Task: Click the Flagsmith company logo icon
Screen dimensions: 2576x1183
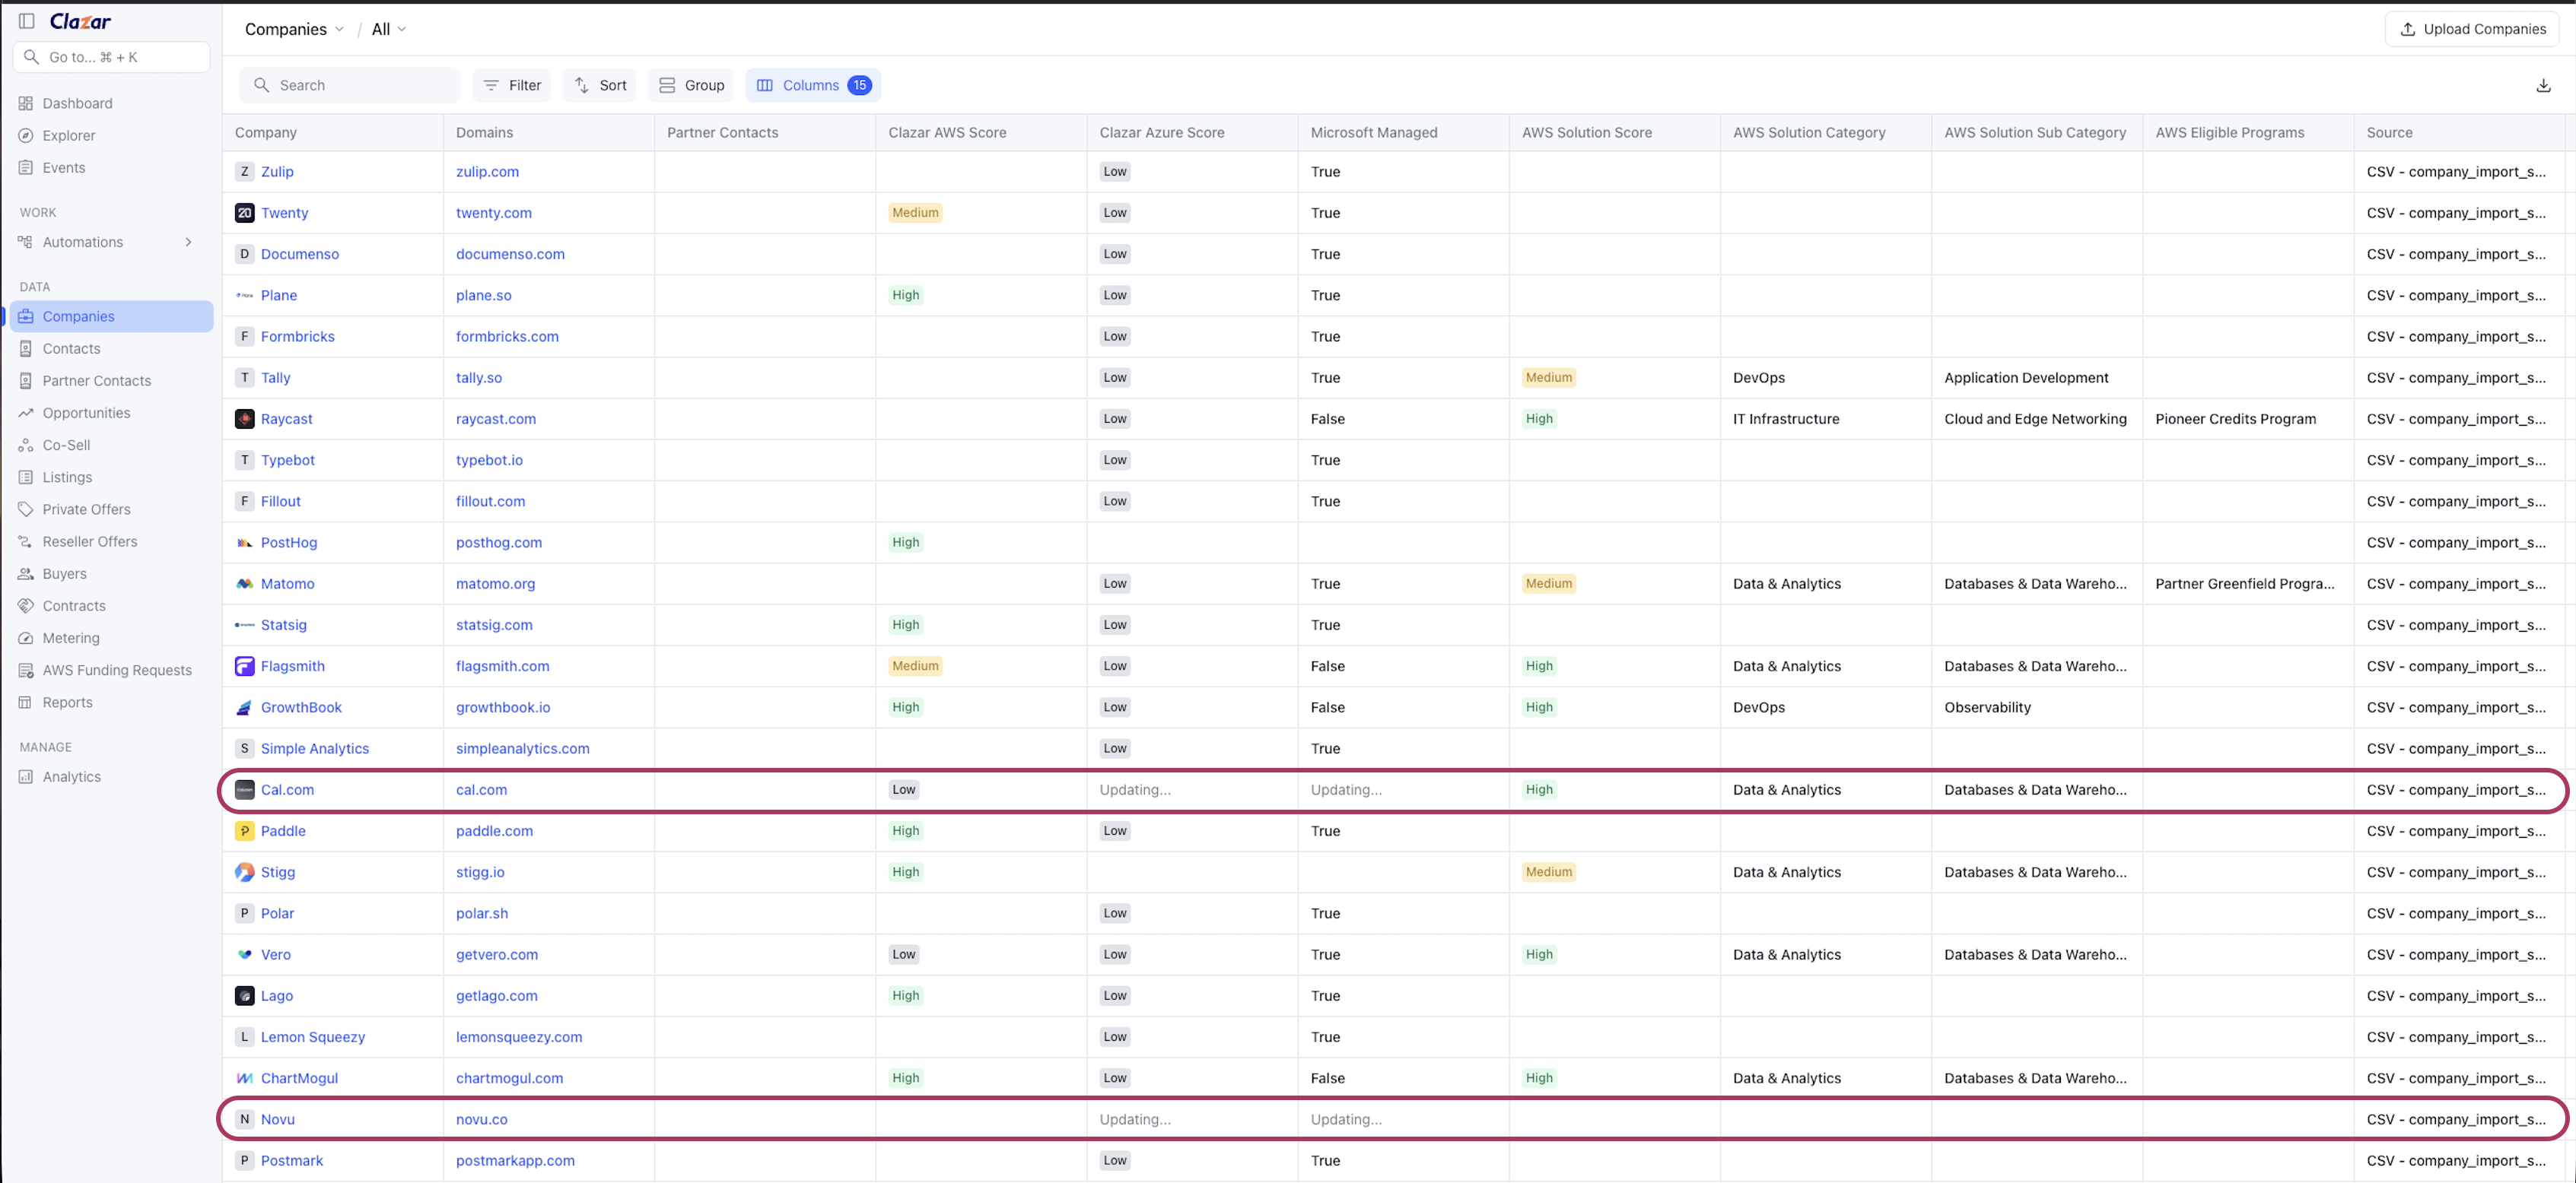Action: [x=244, y=667]
